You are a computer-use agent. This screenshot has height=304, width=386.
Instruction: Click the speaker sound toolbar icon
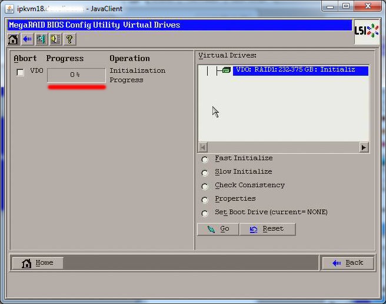[56, 39]
